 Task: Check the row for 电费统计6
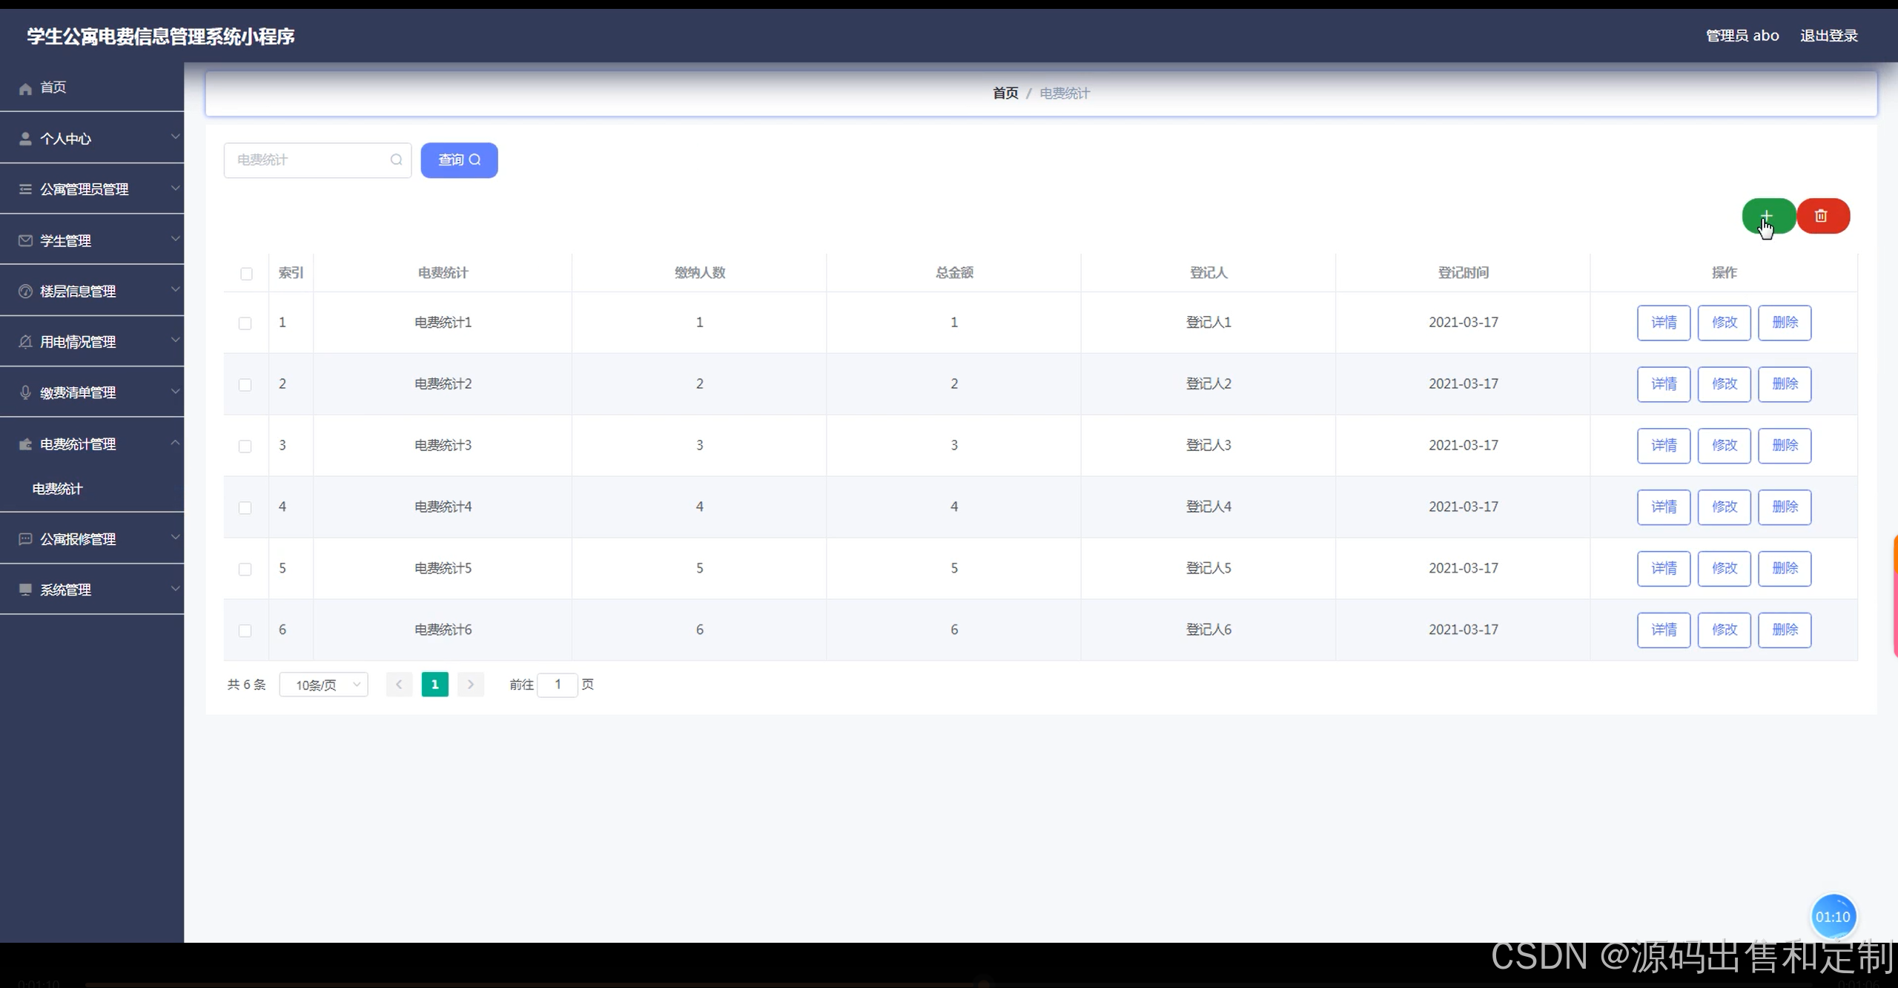pos(245,630)
